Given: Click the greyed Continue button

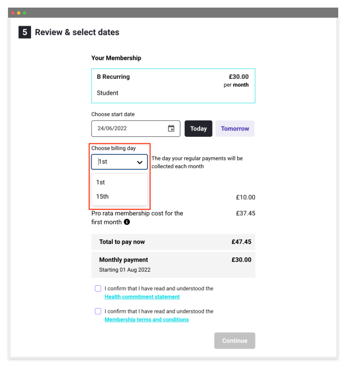Looking at the screenshot, I should click(x=235, y=341).
